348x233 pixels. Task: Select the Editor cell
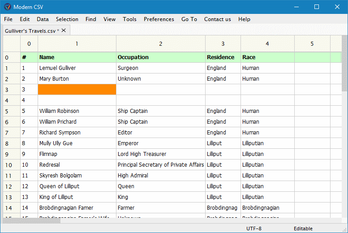coord(161,133)
